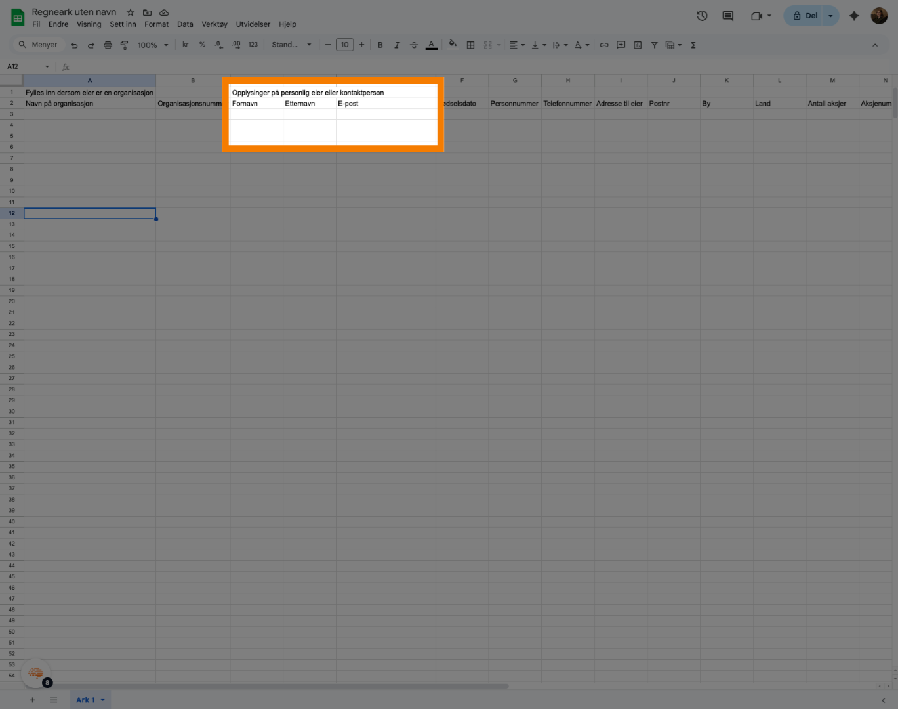
Task: Increase font size with plus button
Action: [361, 45]
